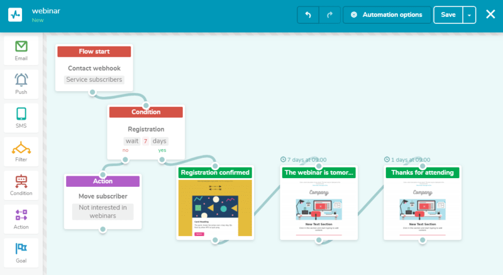The image size is (503, 275).
Task: Open Automation options
Action: coord(387,14)
